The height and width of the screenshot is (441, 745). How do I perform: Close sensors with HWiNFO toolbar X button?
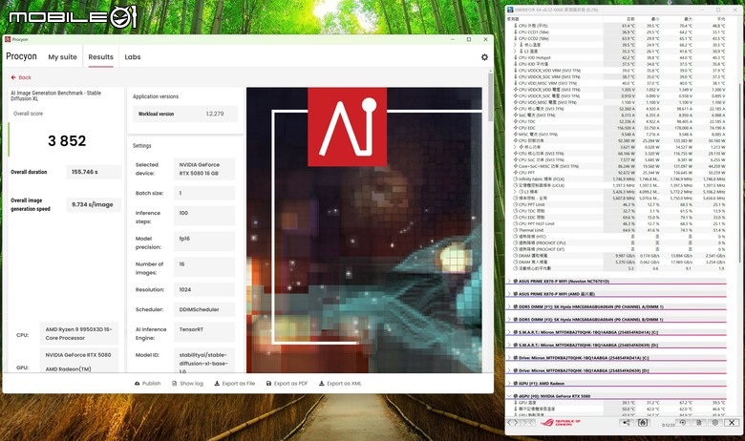tap(732, 422)
